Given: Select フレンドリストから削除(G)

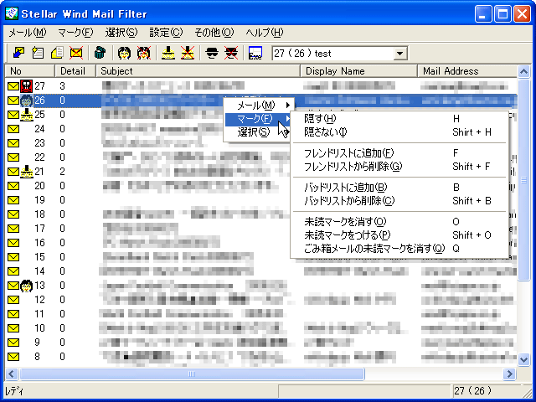Looking at the screenshot, I should (x=399, y=167).
